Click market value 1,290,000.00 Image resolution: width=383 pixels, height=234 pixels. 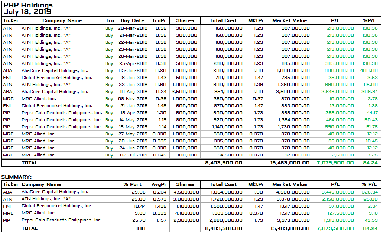pyautogui.click(x=293, y=85)
